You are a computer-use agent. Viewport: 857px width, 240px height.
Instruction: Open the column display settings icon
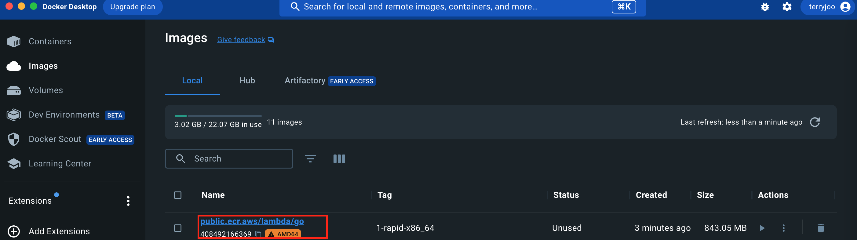tap(339, 159)
